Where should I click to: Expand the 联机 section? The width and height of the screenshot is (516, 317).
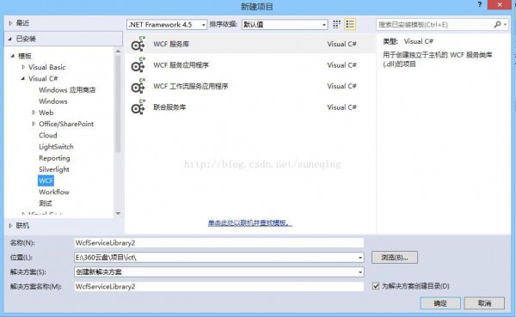point(10,226)
